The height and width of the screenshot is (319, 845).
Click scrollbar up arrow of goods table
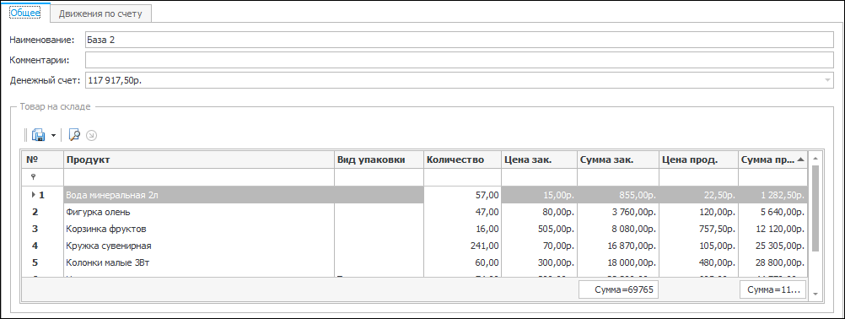[815, 159]
